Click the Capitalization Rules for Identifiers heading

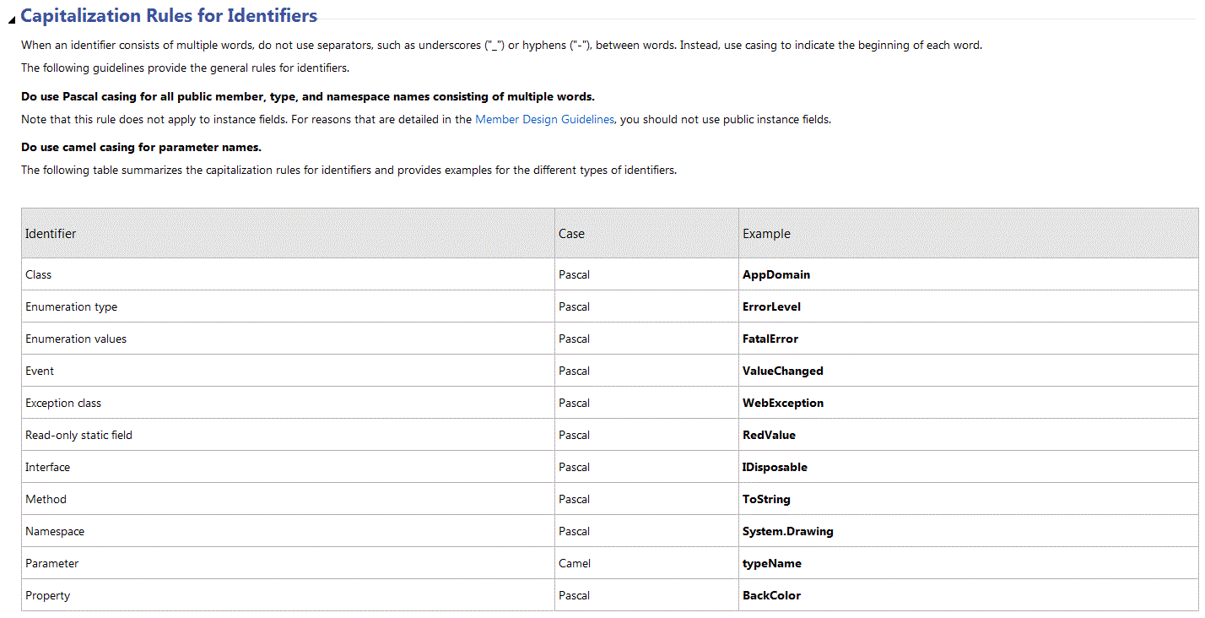169,16
